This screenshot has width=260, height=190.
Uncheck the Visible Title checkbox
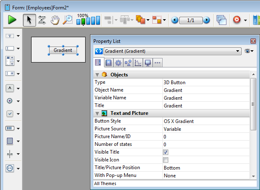tap(165, 152)
